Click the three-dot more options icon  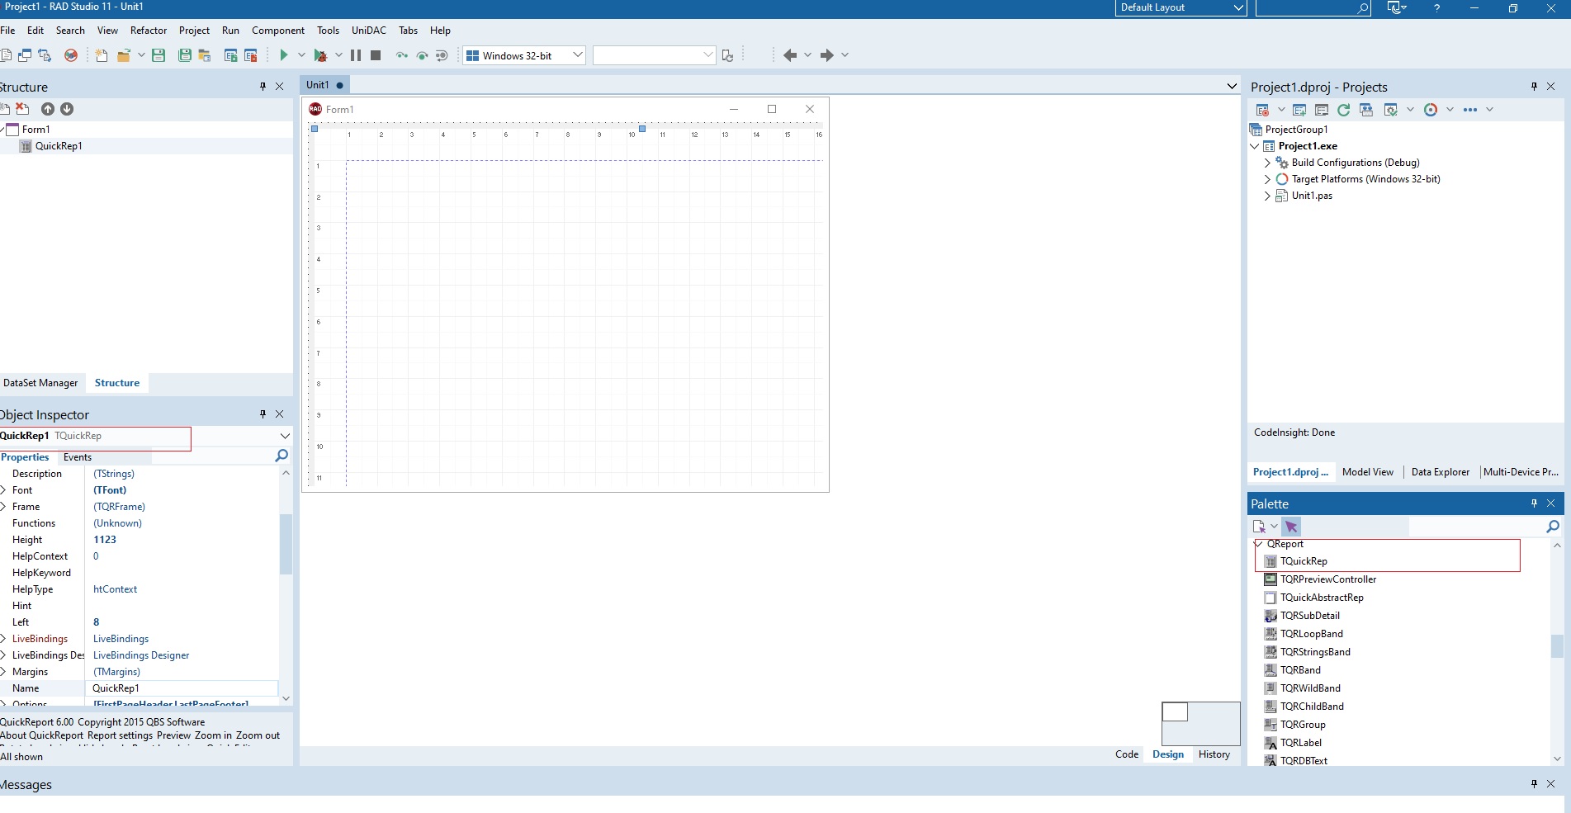pyautogui.click(x=1470, y=110)
